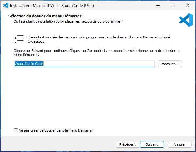Go back with the Précédent button
This screenshot has width=196, height=152.
(x=127, y=144)
